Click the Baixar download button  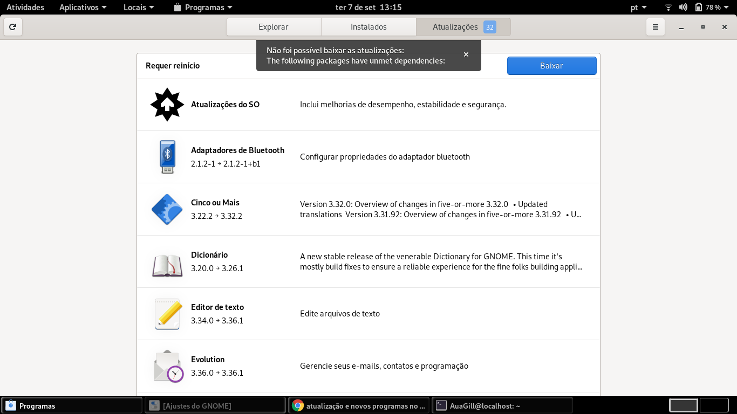click(551, 66)
